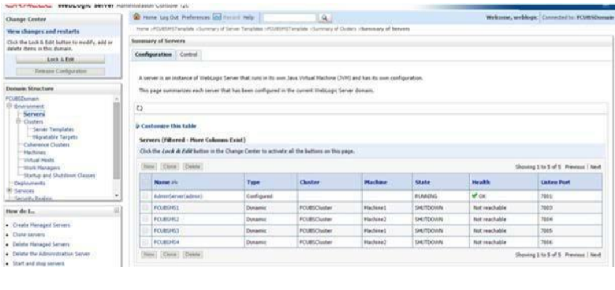Open Start and stop servers help link
The image size is (615, 290).
pos(38,263)
